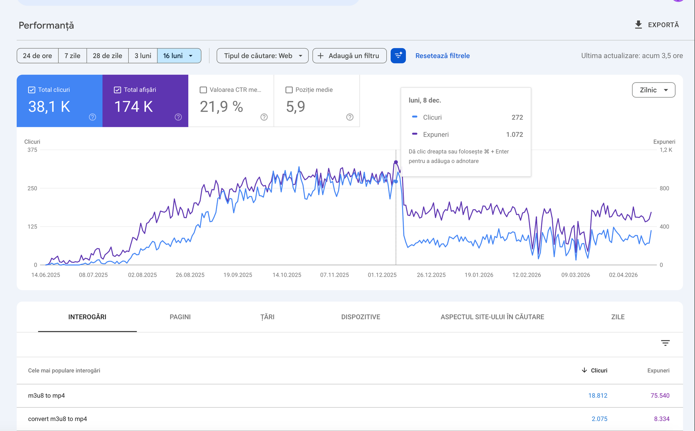Click the Export download icon
The image size is (695, 431).
pyautogui.click(x=638, y=25)
